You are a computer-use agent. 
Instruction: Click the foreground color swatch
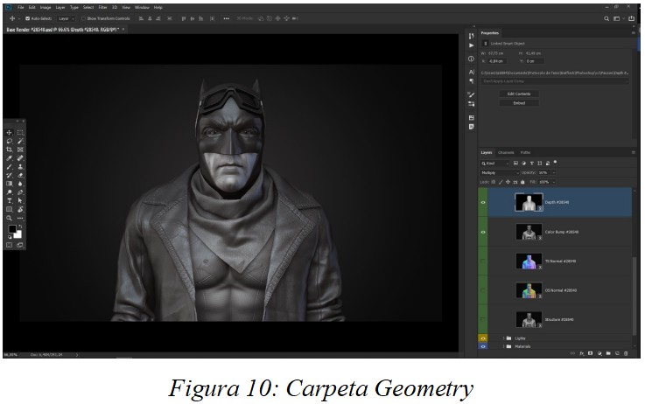click(12, 229)
